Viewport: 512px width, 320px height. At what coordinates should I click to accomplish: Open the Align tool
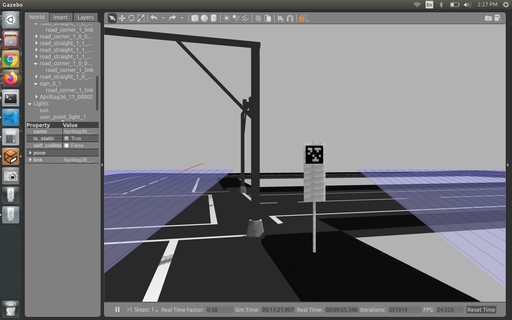pos(281,18)
